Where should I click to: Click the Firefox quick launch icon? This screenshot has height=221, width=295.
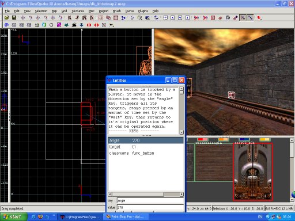[x=40, y=217]
